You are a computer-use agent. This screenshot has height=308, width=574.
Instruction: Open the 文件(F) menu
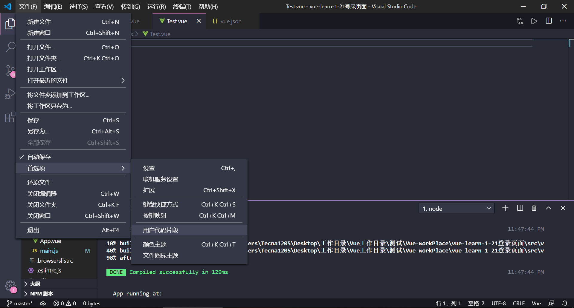28,7
